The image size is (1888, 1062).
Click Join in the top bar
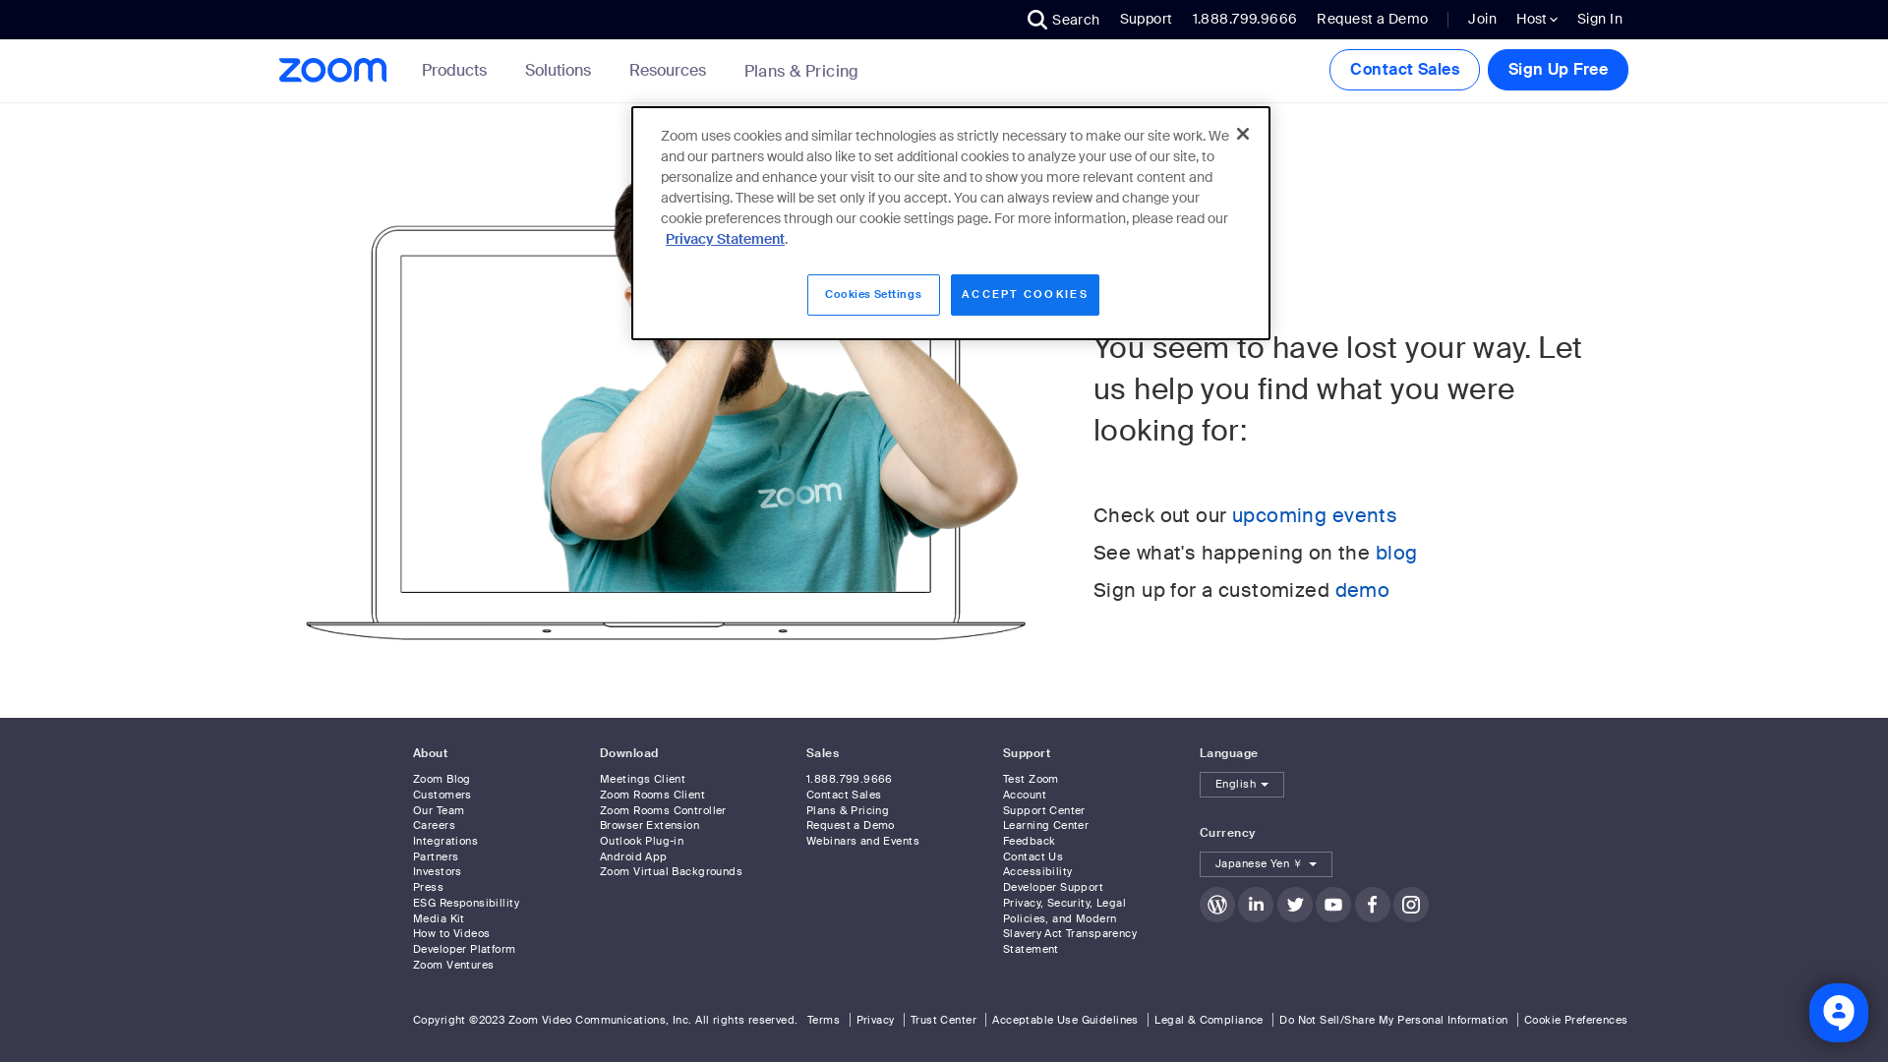(1482, 19)
